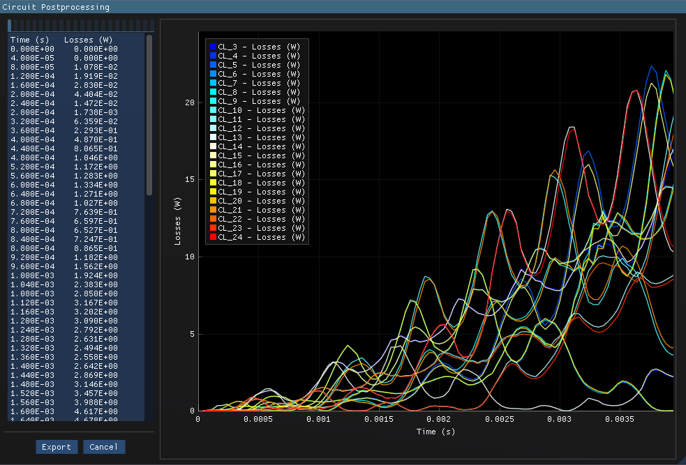
Task: Click the Time (s) column header
Action: click(30, 40)
